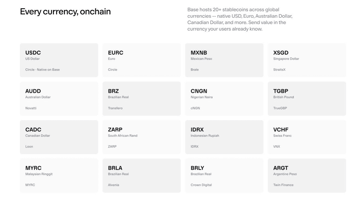Open the VCHF Swiss Franc card
353x199 pixels.
pyautogui.click(x=307, y=137)
